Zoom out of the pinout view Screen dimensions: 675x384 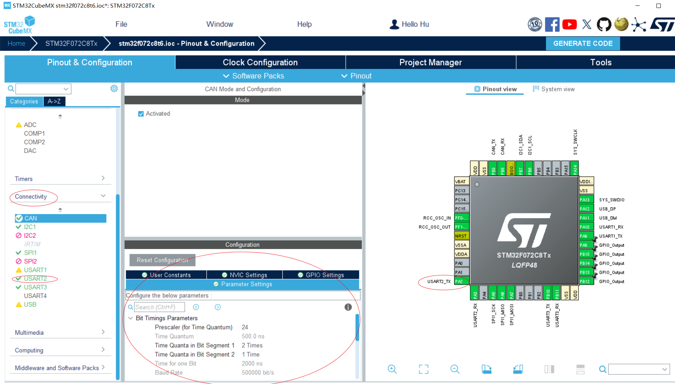click(455, 369)
